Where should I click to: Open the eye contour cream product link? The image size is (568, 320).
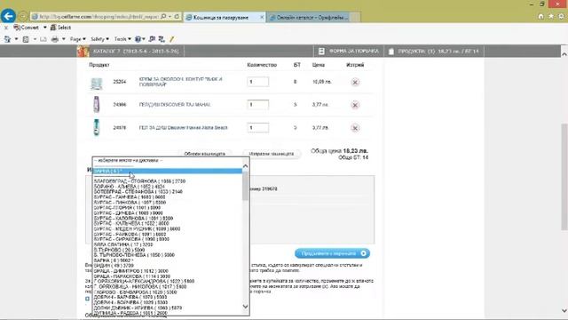click(x=180, y=82)
